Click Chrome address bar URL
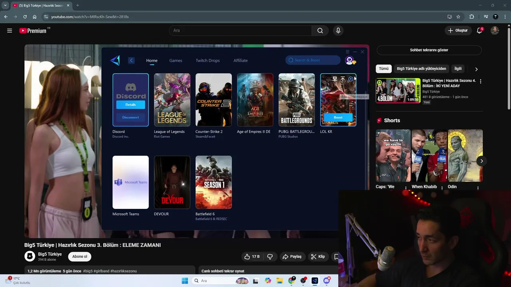 [90, 17]
